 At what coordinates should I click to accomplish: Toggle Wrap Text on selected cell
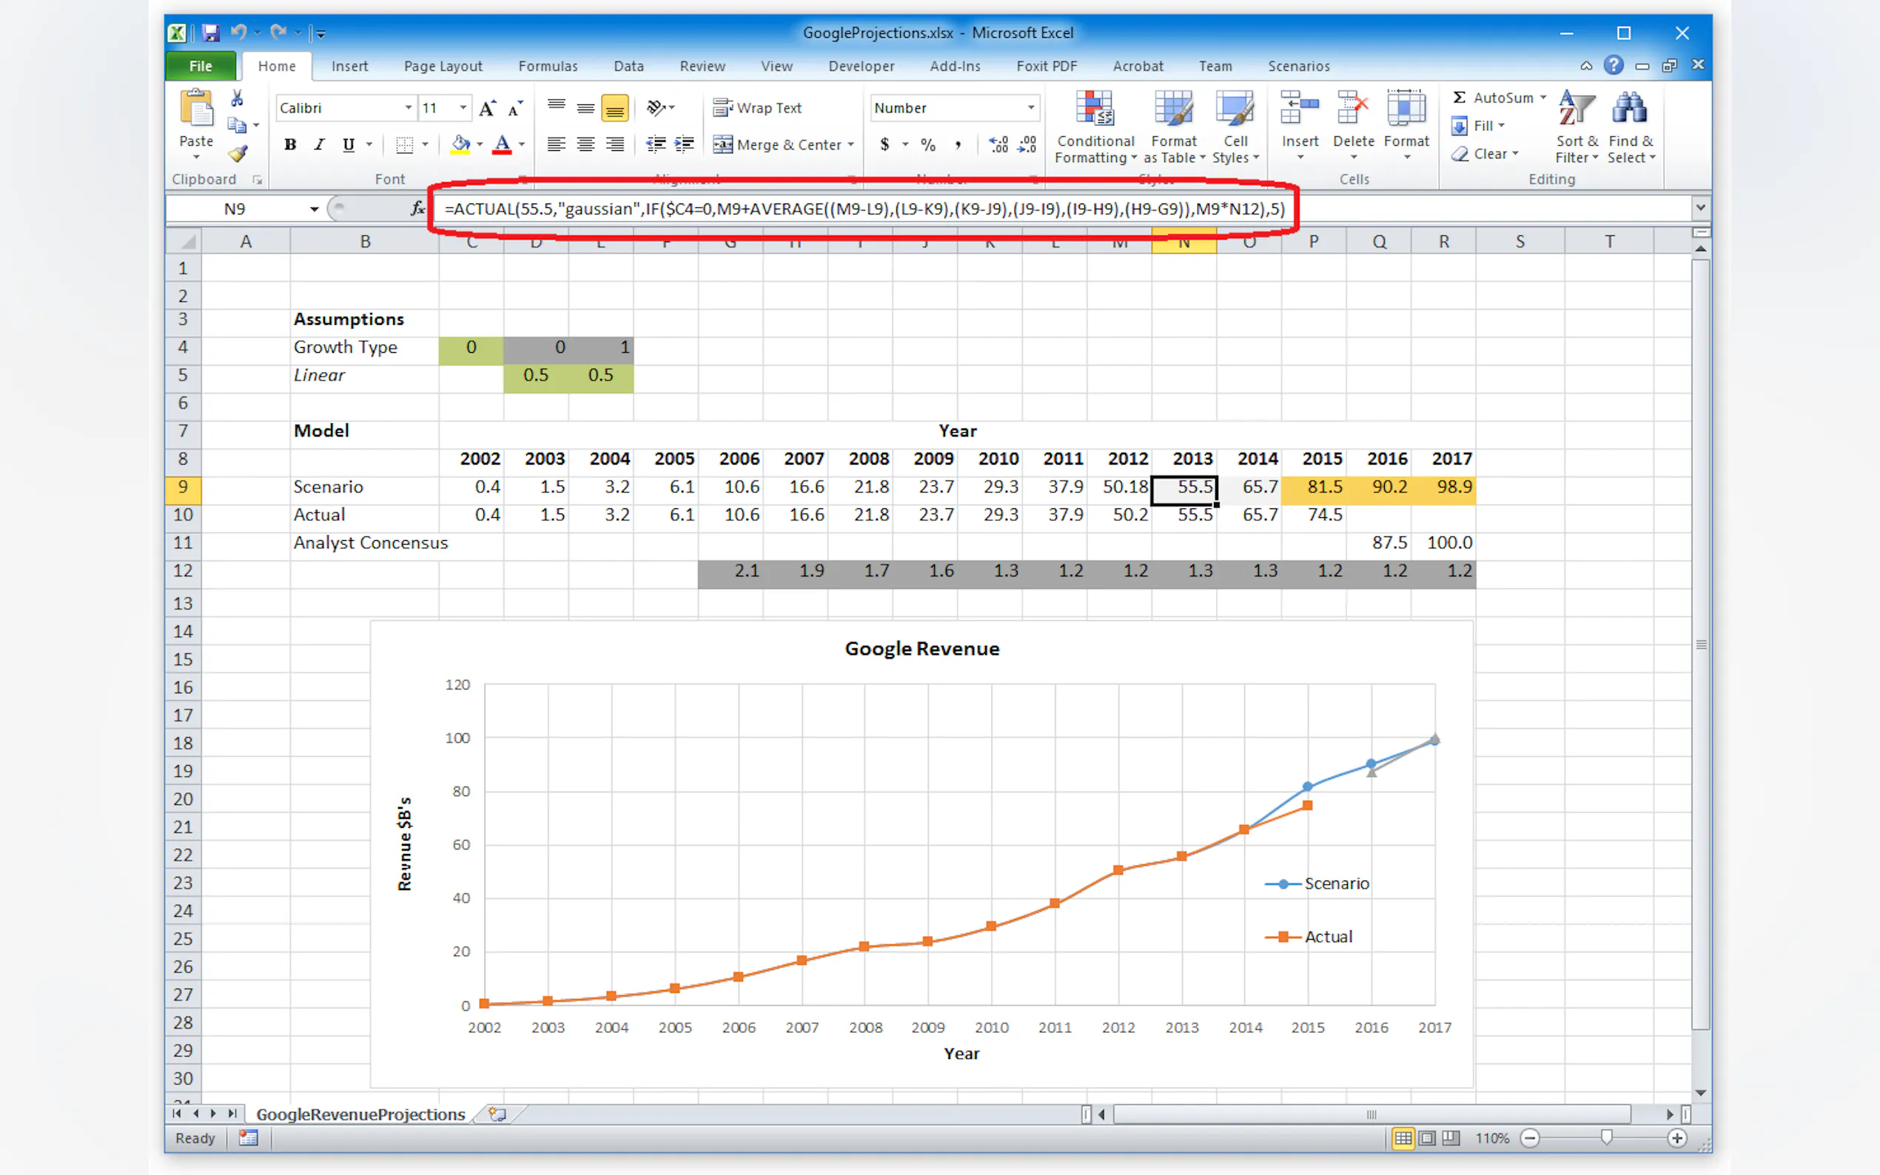pos(758,108)
